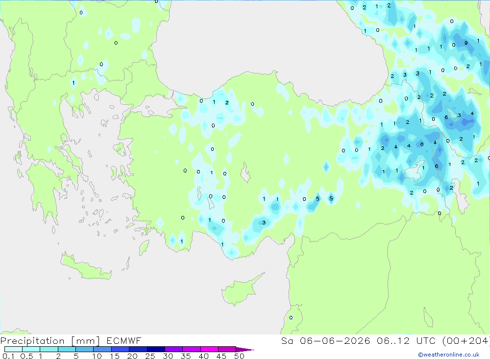Select the 25–30 mm dark blue legend swatch

pyautogui.click(x=156, y=349)
